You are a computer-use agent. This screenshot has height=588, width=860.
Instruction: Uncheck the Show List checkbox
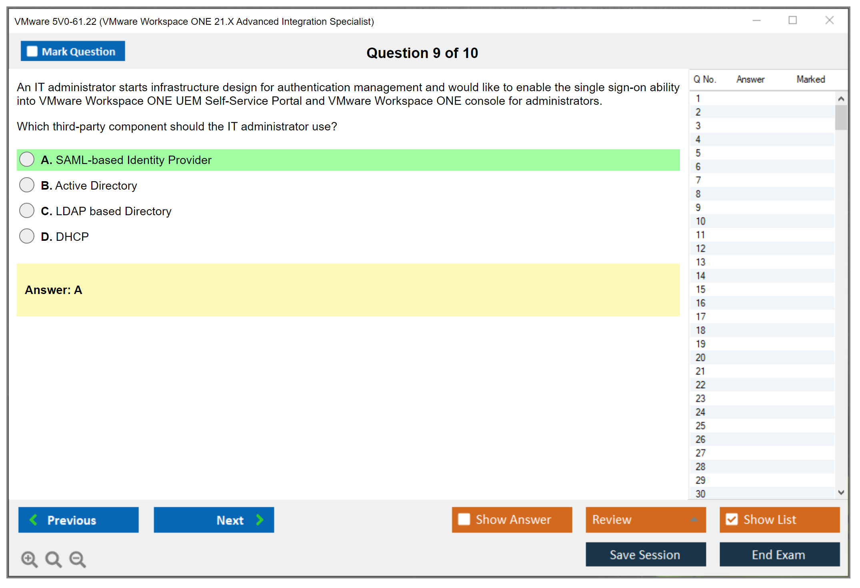[732, 519]
